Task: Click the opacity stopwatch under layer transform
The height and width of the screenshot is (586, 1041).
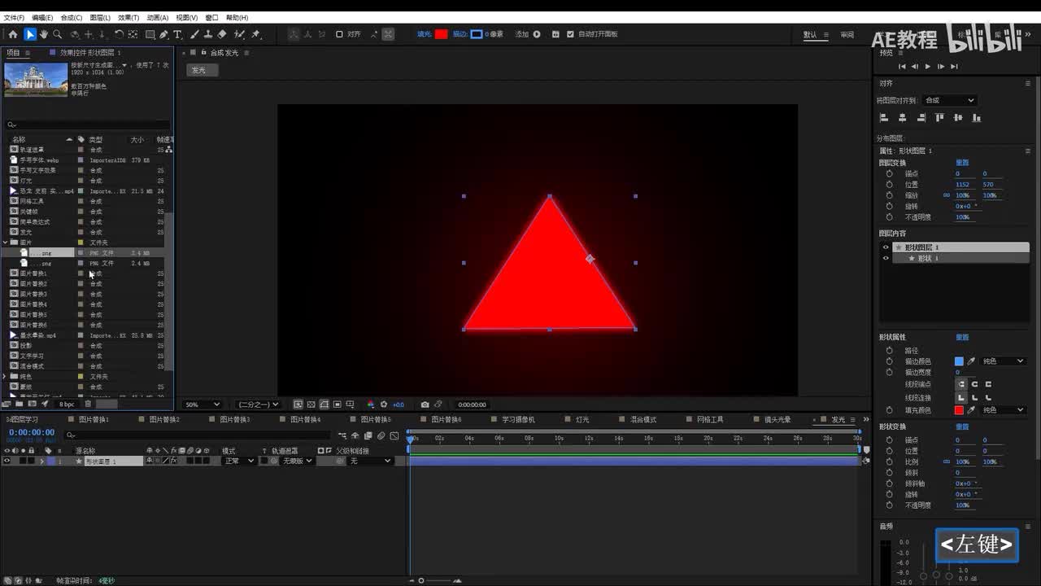Action: click(889, 217)
